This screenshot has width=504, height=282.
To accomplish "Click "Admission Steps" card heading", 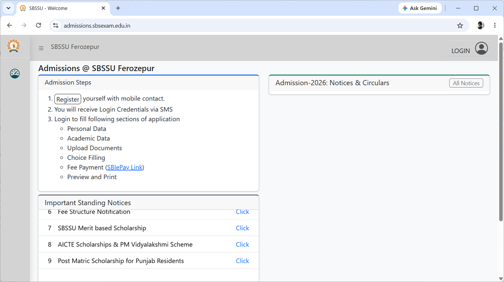I will [68, 82].
